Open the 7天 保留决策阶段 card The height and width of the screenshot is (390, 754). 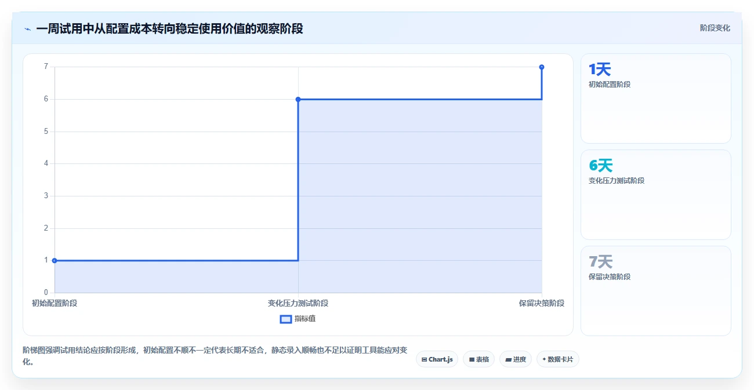click(655, 291)
